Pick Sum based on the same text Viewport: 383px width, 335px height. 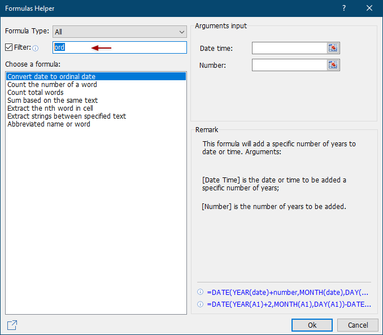tap(53, 100)
